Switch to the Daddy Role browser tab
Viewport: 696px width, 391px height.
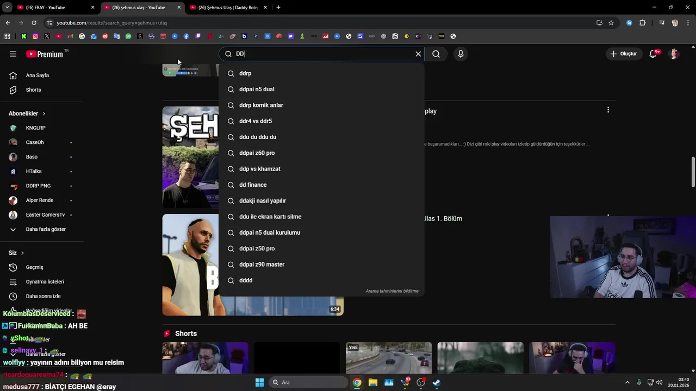pyautogui.click(x=227, y=8)
